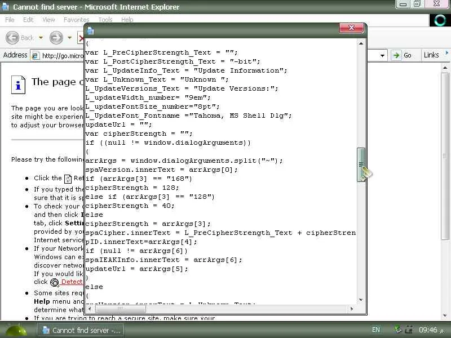
Task: Click the dialog horizontal scrollbar right arrow
Action: pos(351,309)
